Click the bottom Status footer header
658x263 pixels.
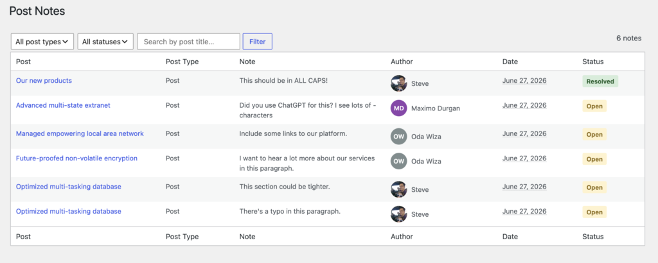[593, 237]
